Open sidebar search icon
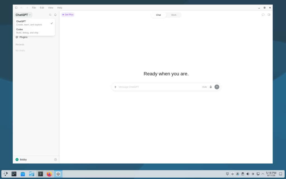Image resolution: width=286 pixels, height=179 pixels. [x=50, y=15]
